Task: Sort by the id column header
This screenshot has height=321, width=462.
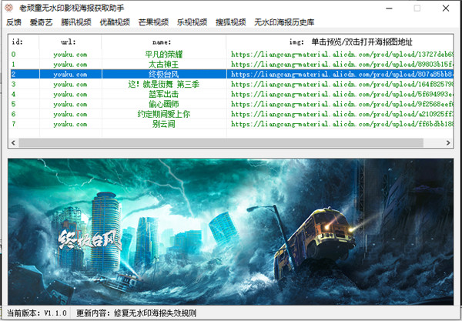Action: pos(18,41)
